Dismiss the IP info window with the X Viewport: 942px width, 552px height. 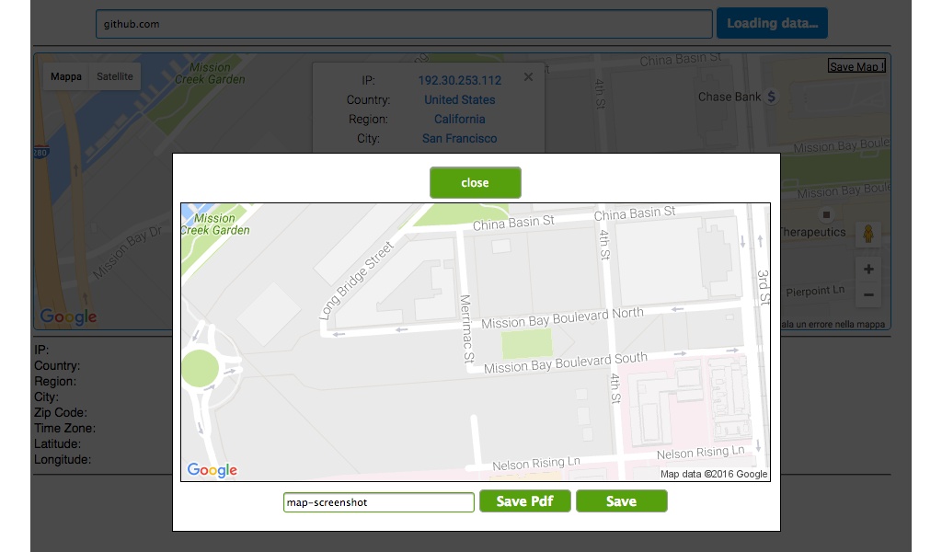tap(528, 77)
